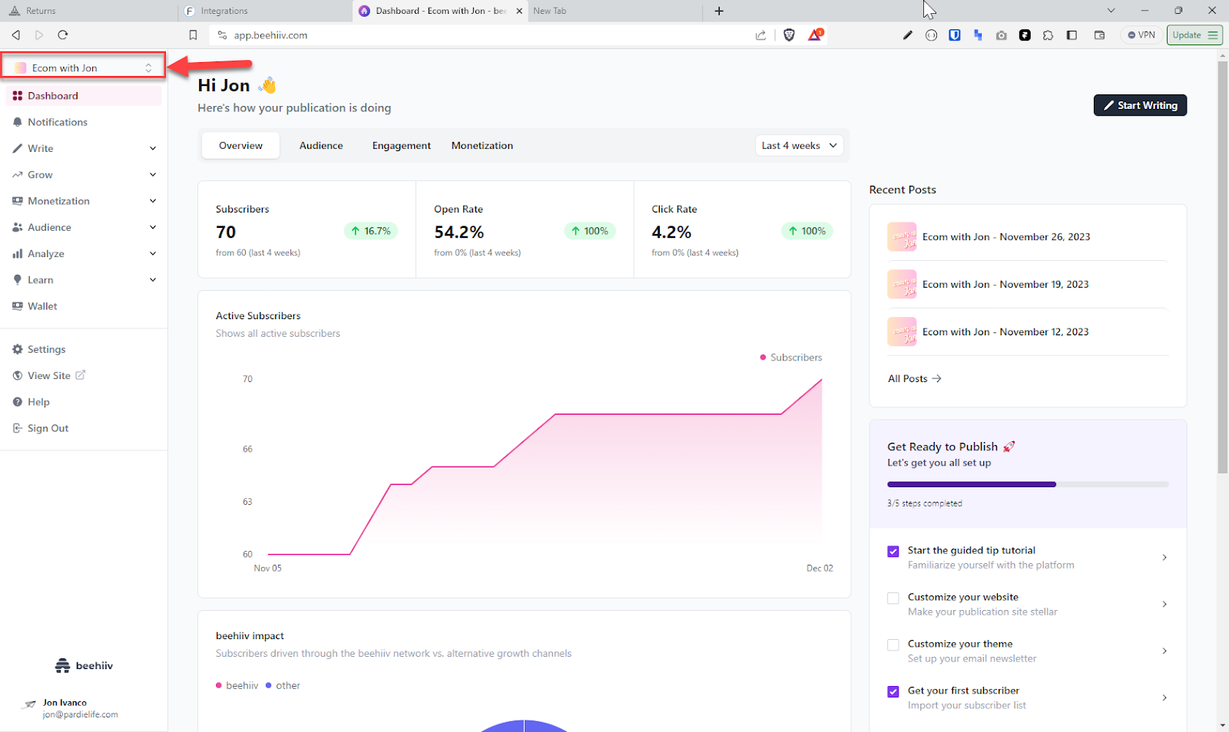This screenshot has height=732, width=1229.
Task: Click the Open Rate 54.2% value
Action: click(459, 232)
